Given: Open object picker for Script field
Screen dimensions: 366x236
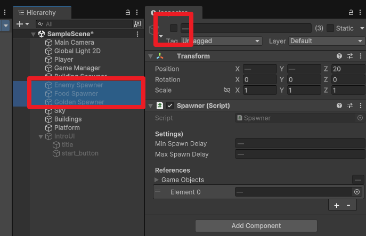Looking at the screenshot, I should pyautogui.click(x=360, y=118).
